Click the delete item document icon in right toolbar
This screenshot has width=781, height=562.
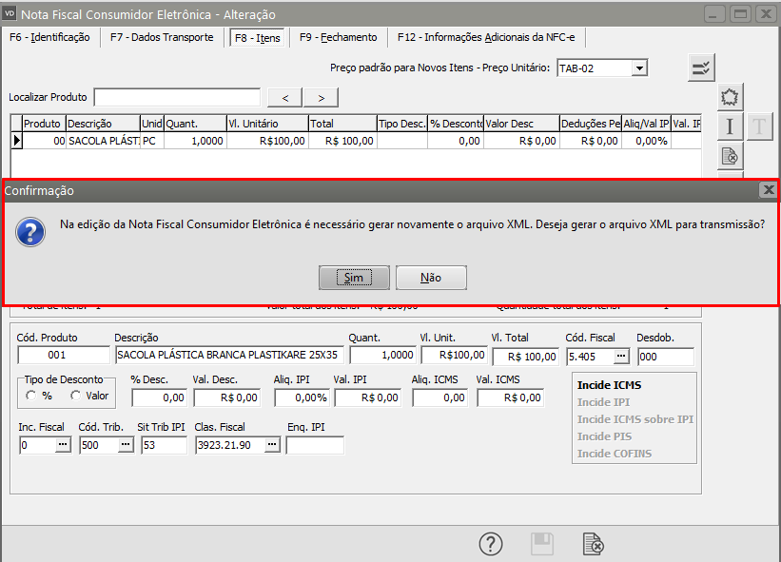pos(730,156)
